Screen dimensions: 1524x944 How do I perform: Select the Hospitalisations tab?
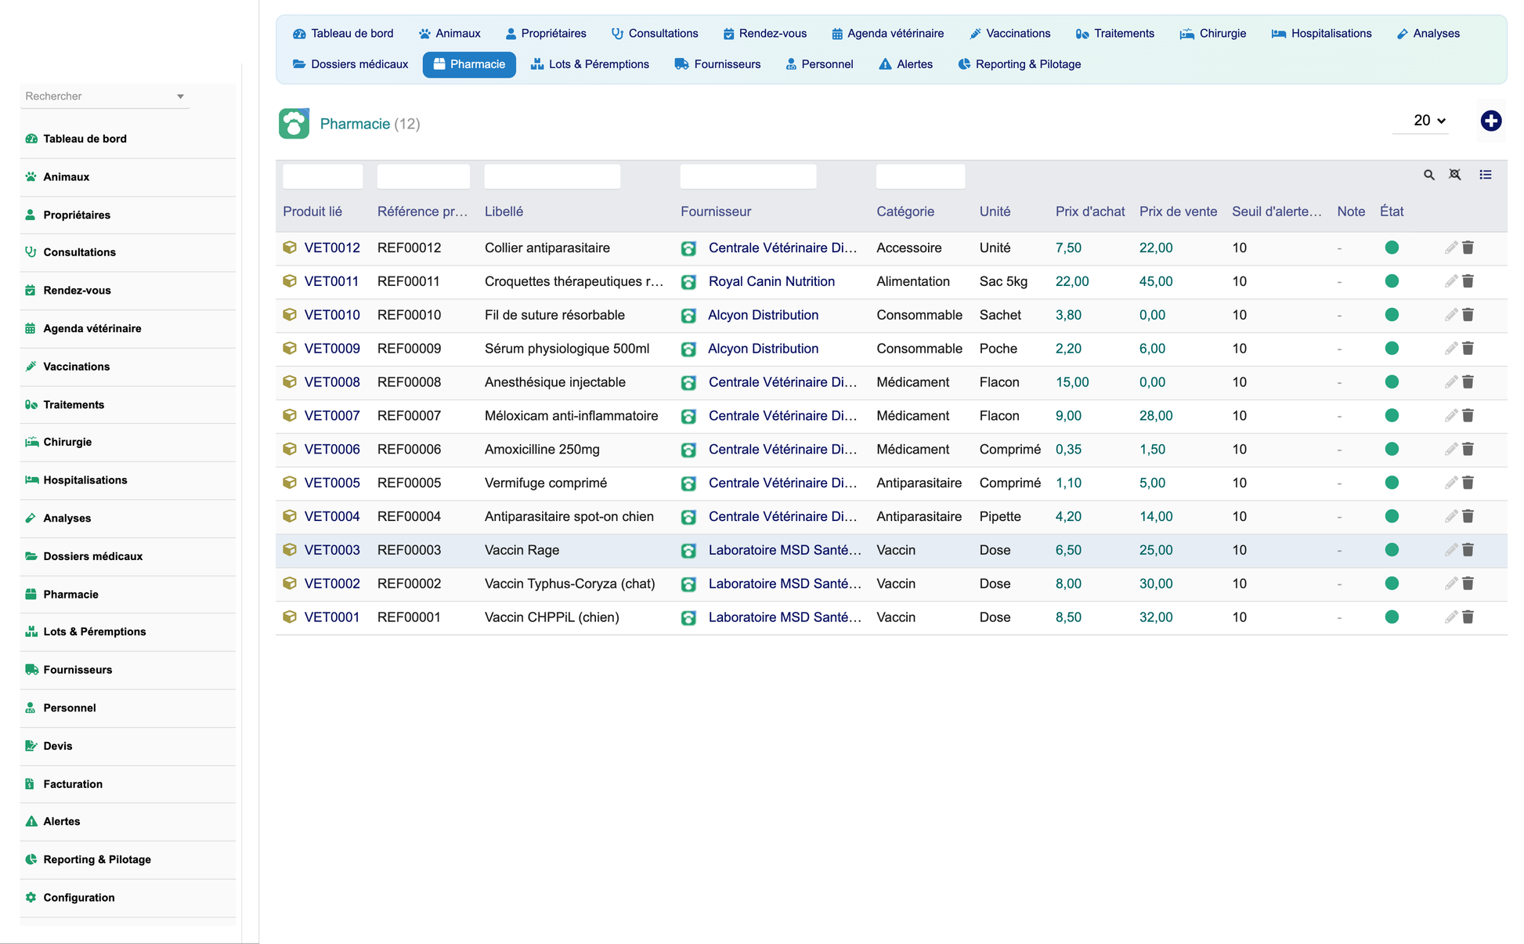1321,34
